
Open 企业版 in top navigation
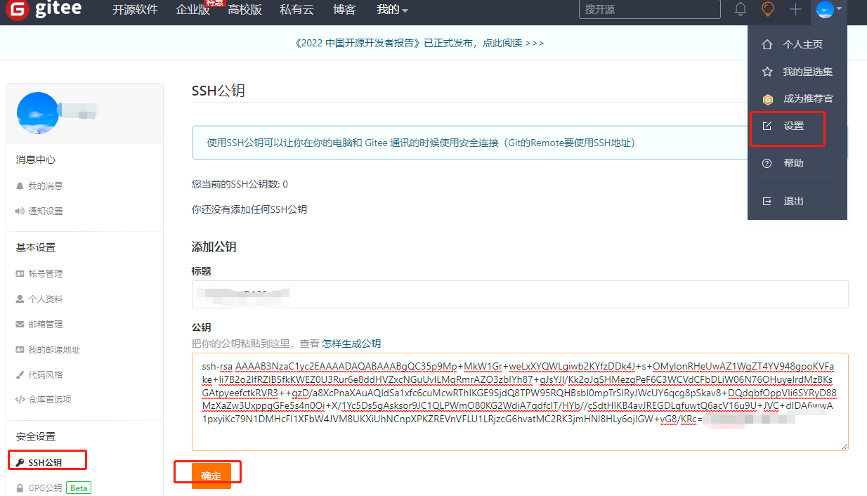point(193,10)
